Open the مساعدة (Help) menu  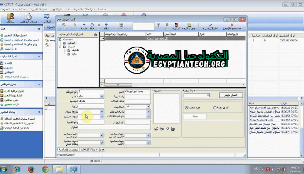102,9
